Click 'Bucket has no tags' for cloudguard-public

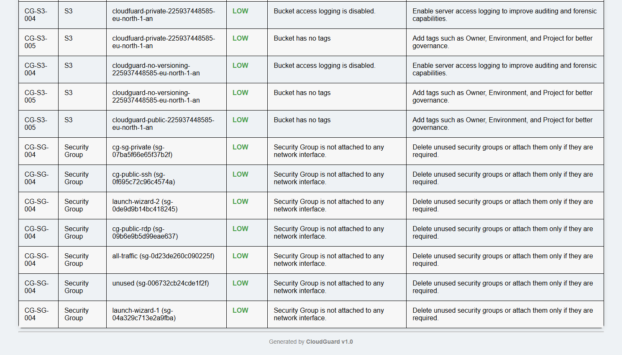(x=302, y=120)
